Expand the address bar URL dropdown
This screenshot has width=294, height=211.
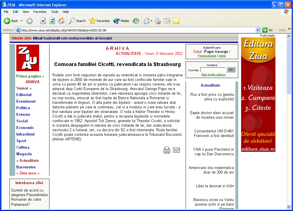[258, 30]
